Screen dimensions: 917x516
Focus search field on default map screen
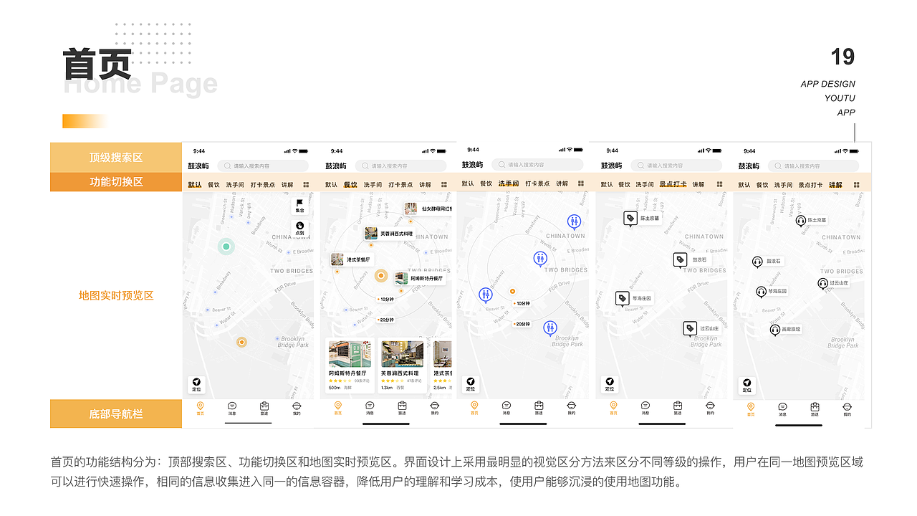(x=263, y=166)
